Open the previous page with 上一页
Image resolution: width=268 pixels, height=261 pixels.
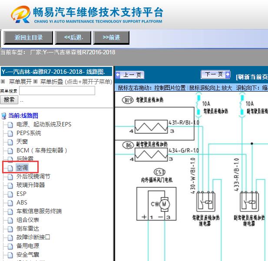tap(130, 75)
